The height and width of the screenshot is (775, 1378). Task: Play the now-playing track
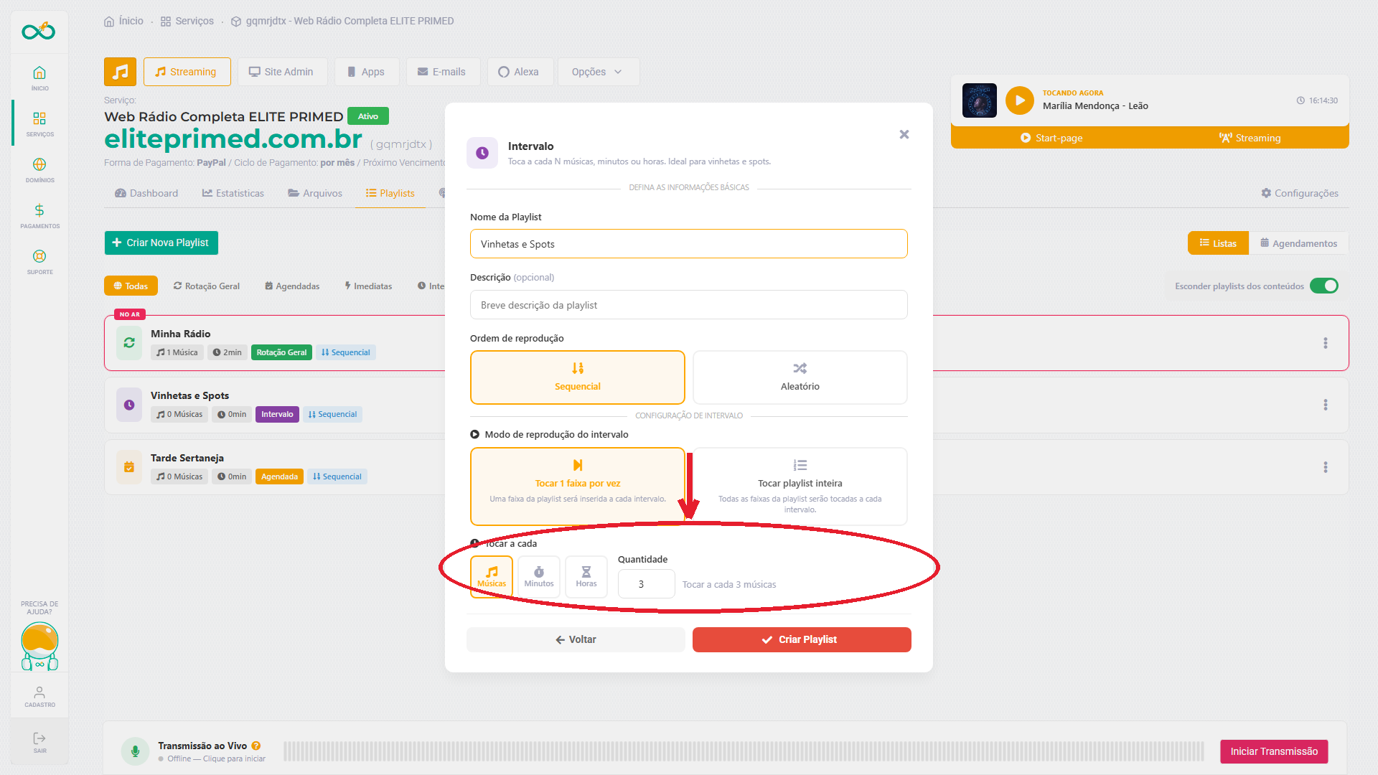(1019, 100)
